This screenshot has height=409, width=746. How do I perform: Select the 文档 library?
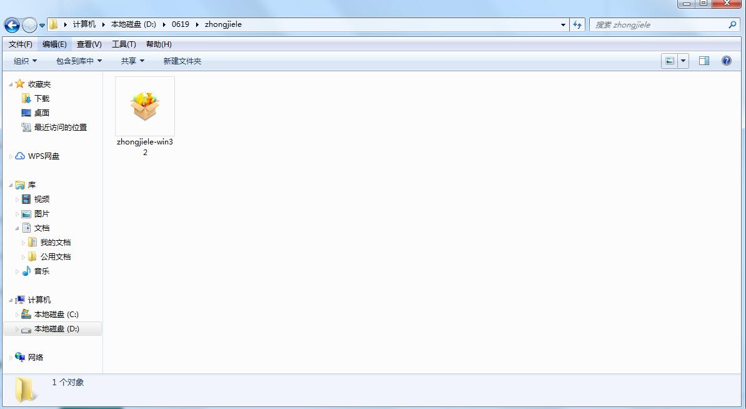click(x=42, y=228)
